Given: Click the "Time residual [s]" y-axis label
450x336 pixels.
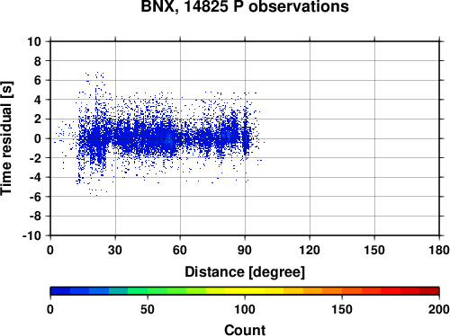Looking at the screenshot, I should [x=6, y=138].
